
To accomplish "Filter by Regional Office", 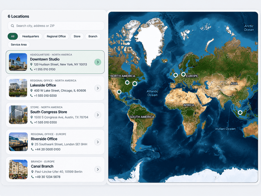I will [56, 36].
